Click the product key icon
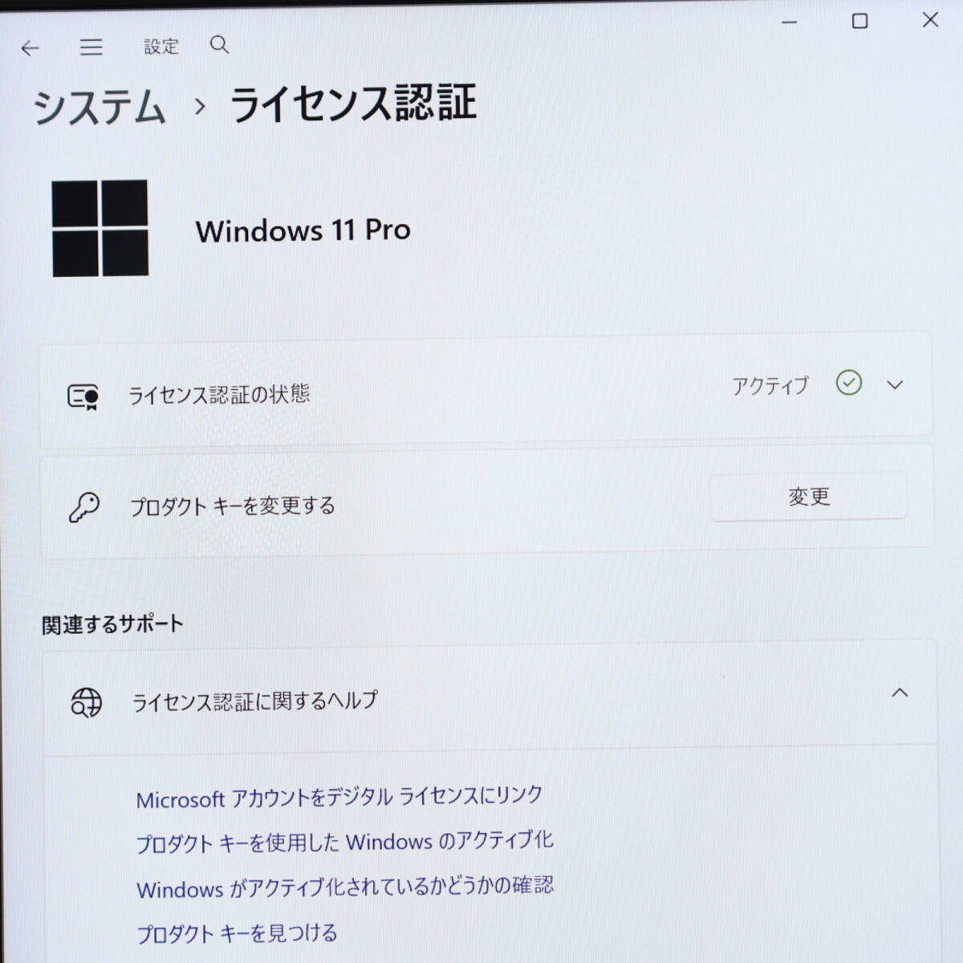The image size is (963, 963). tap(84, 507)
